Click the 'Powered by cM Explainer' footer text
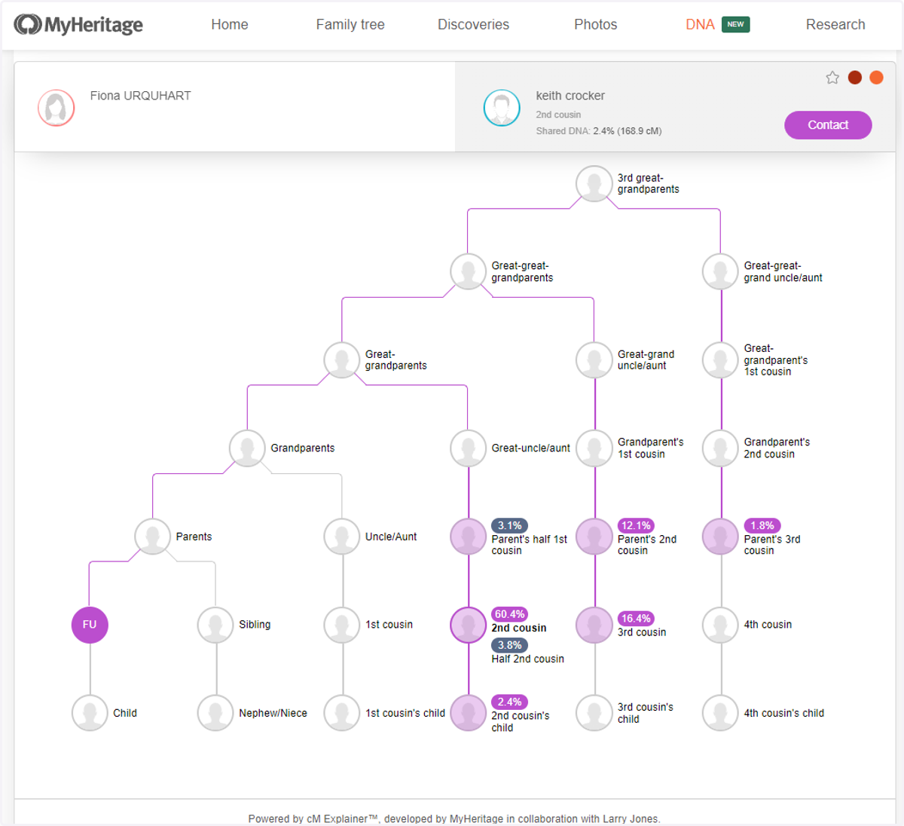The width and height of the screenshot is (904, 826). click(x=454, y=818)
